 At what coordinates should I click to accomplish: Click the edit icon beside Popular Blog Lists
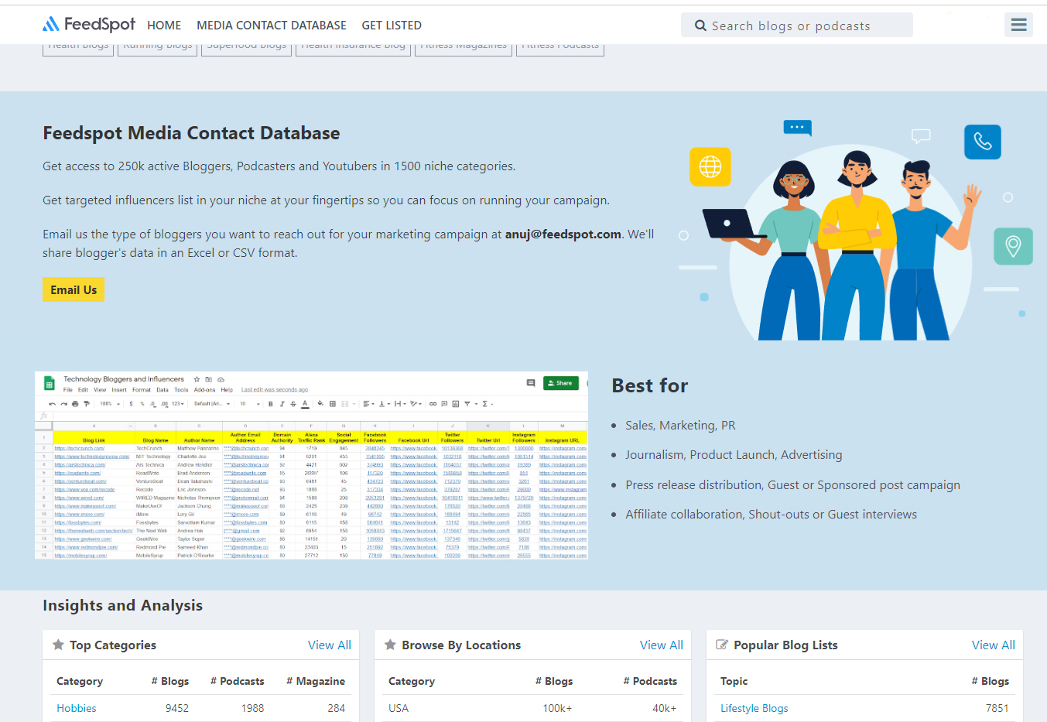click(x=722, y=645)
